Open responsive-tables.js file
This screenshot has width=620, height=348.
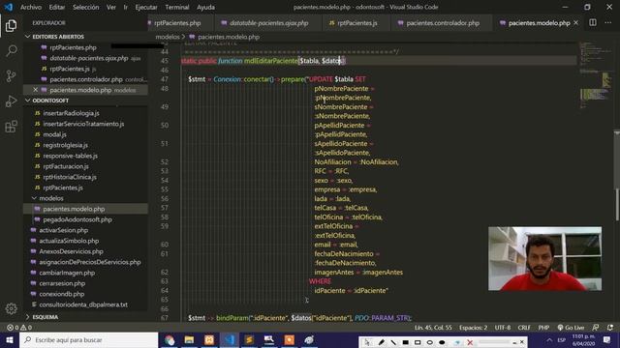coord(70,156)
